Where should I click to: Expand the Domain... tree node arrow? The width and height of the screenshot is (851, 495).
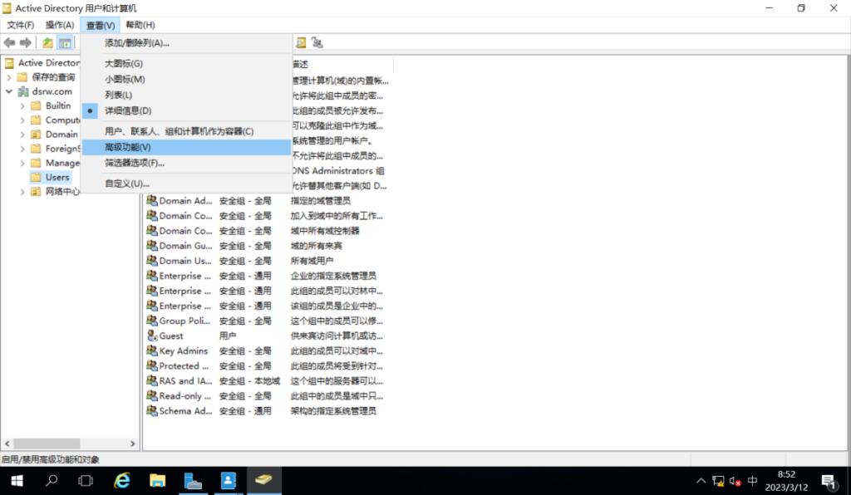22,134
